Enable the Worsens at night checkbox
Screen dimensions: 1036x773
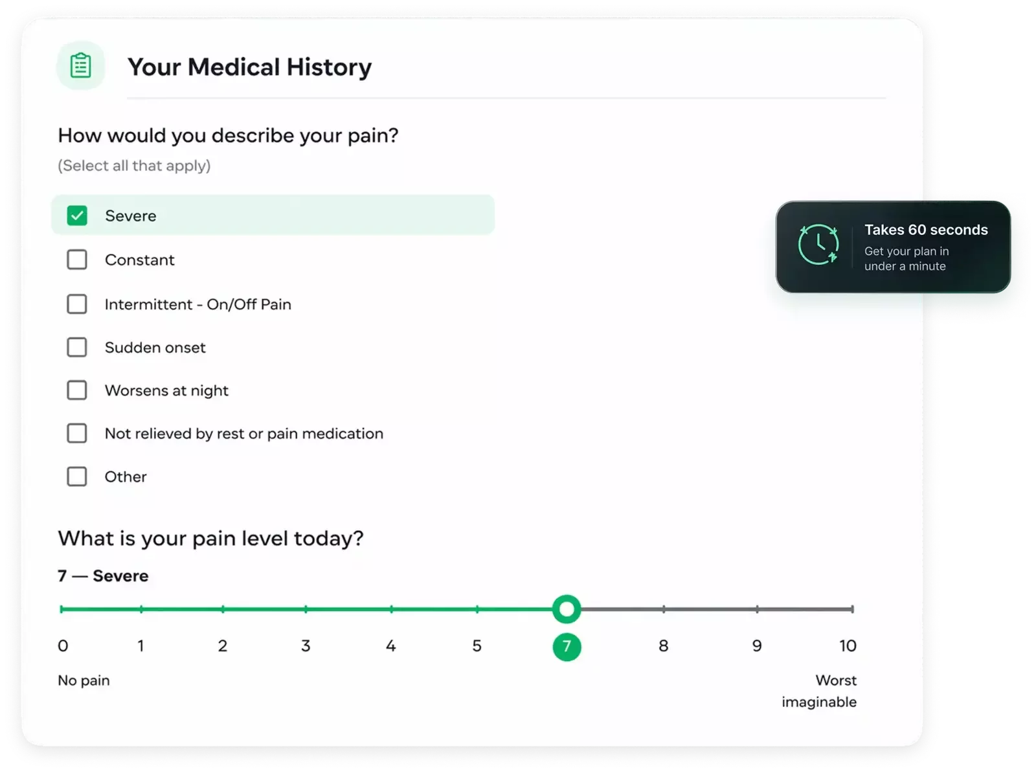click(77, 390)
